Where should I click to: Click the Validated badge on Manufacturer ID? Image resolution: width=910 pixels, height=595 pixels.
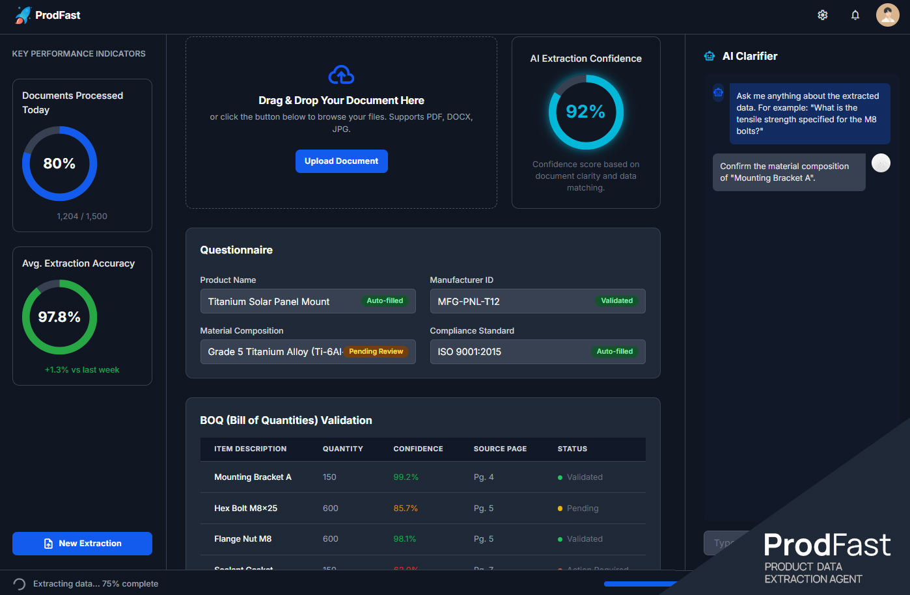pos(616,300)
